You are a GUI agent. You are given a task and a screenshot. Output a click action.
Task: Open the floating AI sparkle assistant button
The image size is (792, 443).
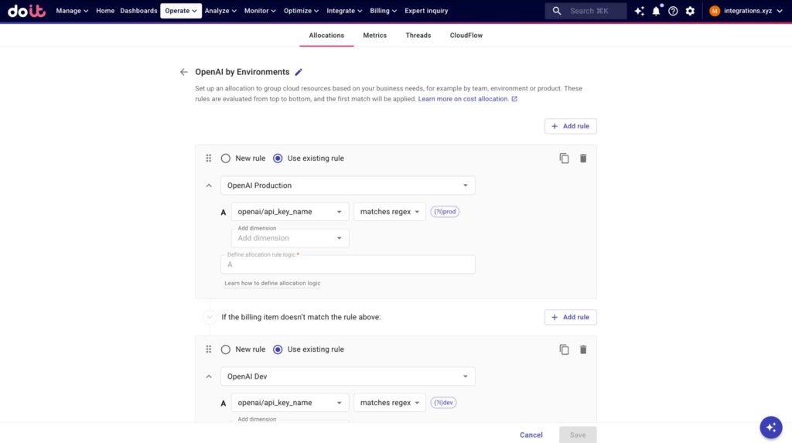(x=770, y=427)
